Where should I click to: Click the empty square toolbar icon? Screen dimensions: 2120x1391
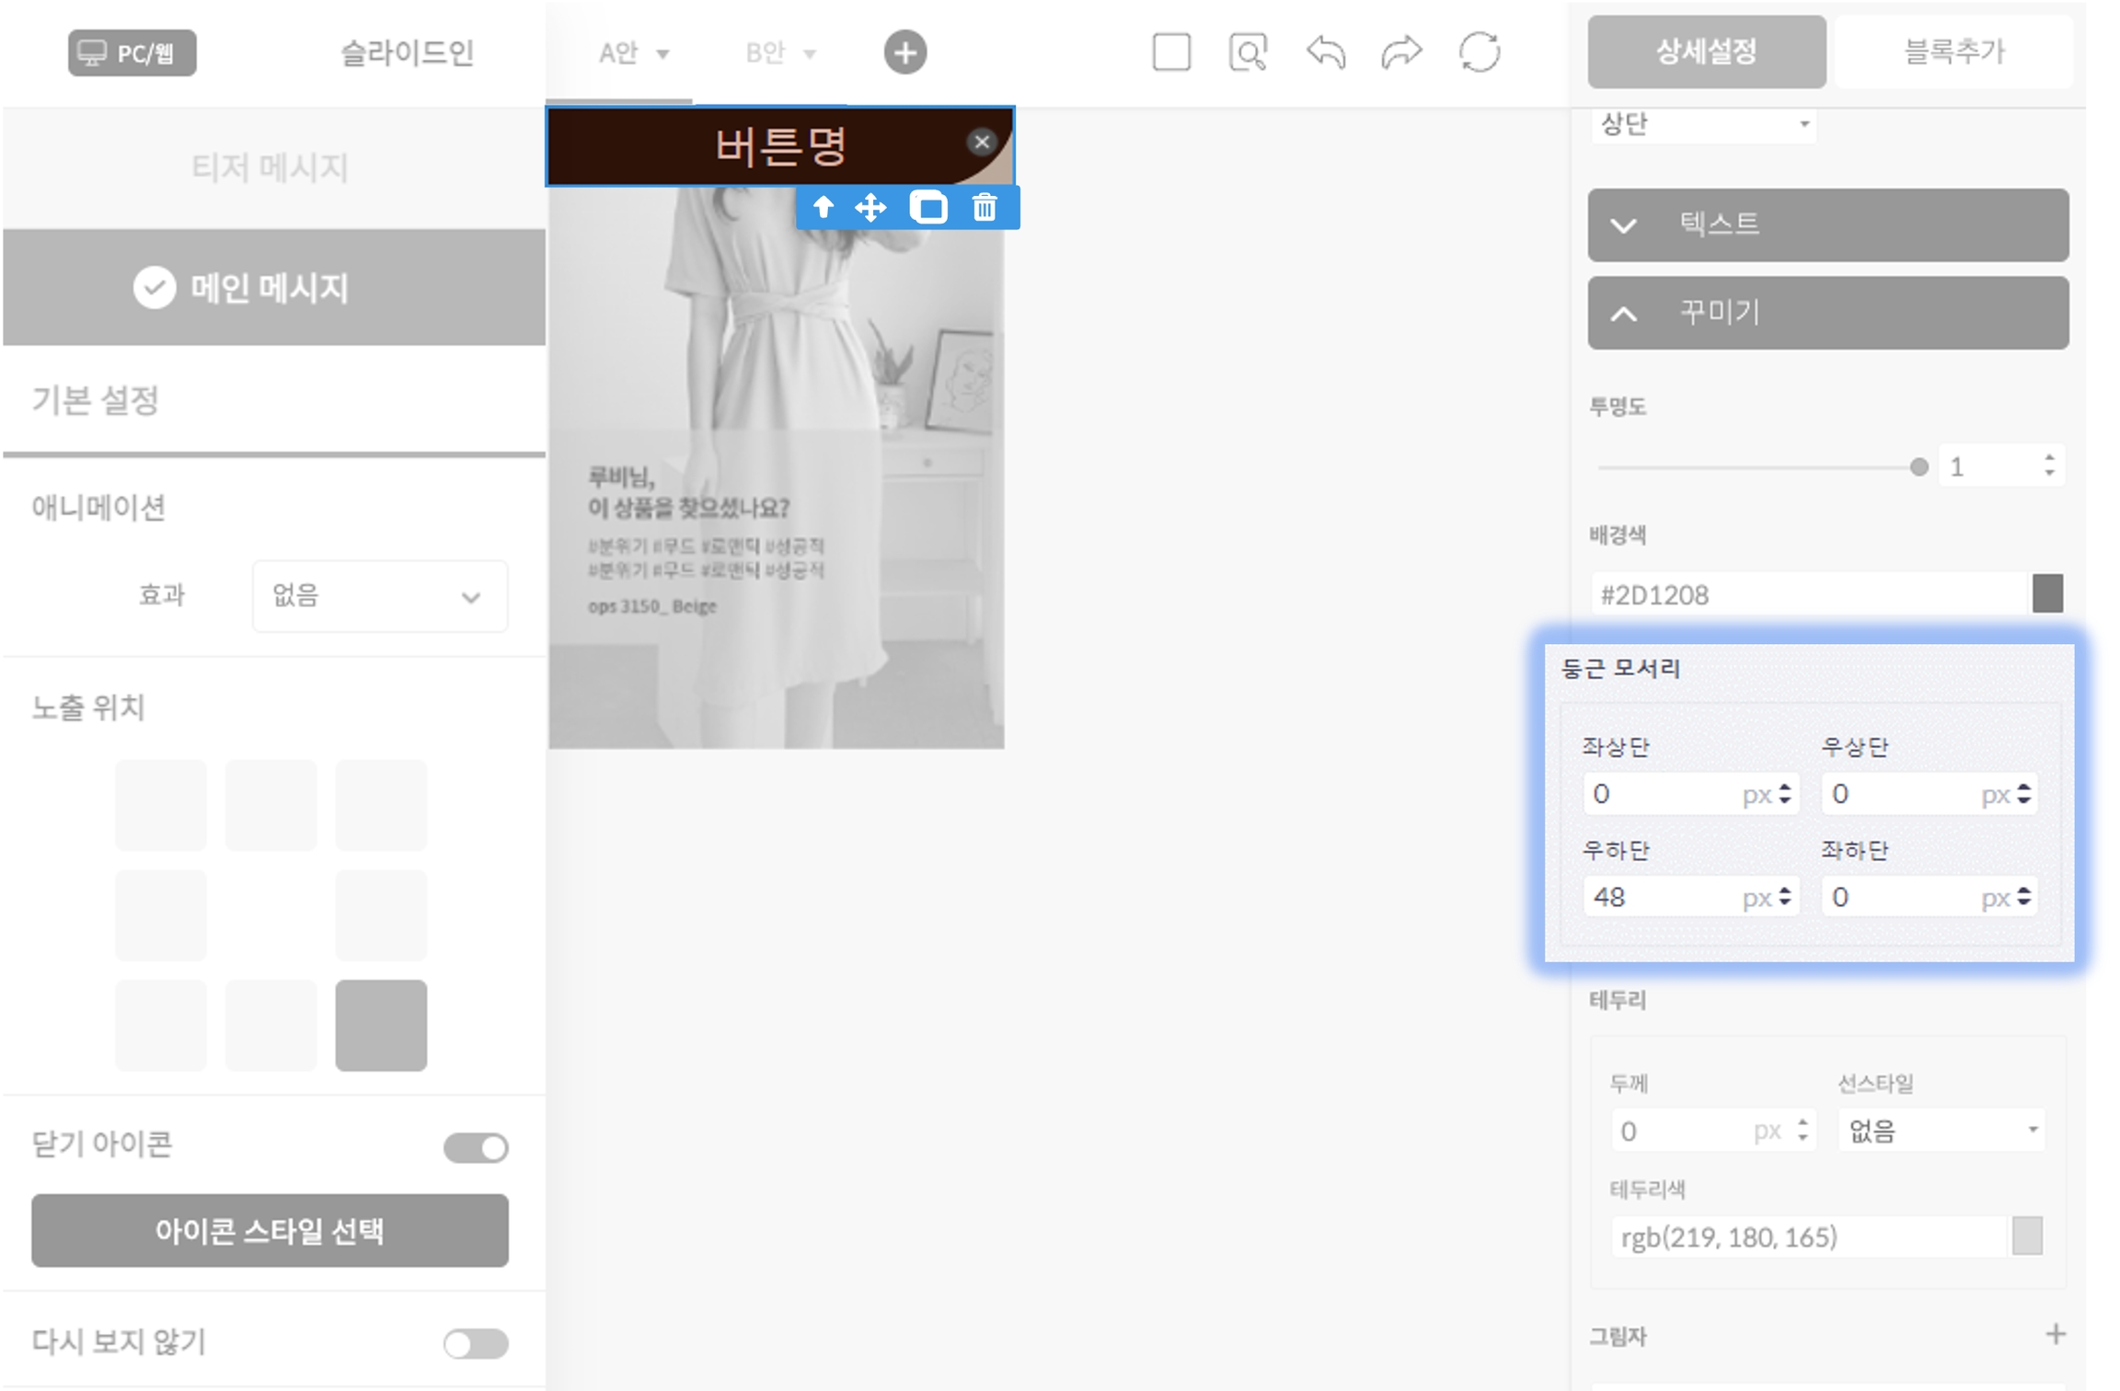tap(1170, 52)
